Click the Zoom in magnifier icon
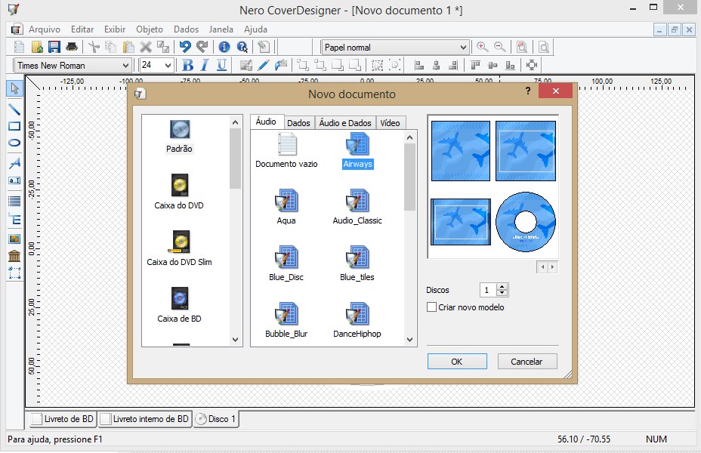Image resolution: width=701 pixels, height=453 pixels. click(x=482, y=47)
